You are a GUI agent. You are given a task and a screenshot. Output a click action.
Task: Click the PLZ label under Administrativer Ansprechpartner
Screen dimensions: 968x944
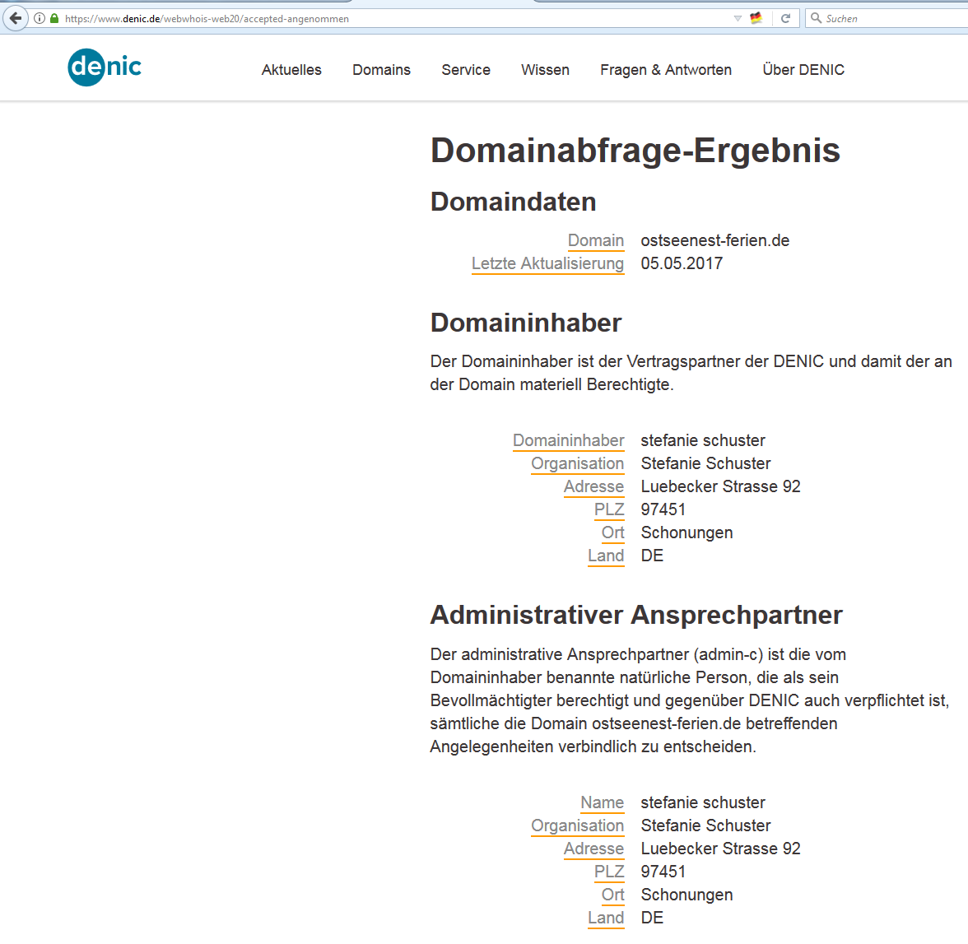coord(609,872)
